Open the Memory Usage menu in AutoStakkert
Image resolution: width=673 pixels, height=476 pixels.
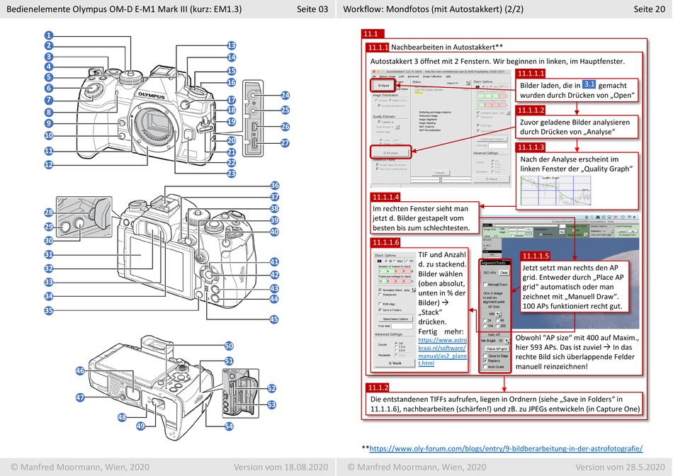387,76
